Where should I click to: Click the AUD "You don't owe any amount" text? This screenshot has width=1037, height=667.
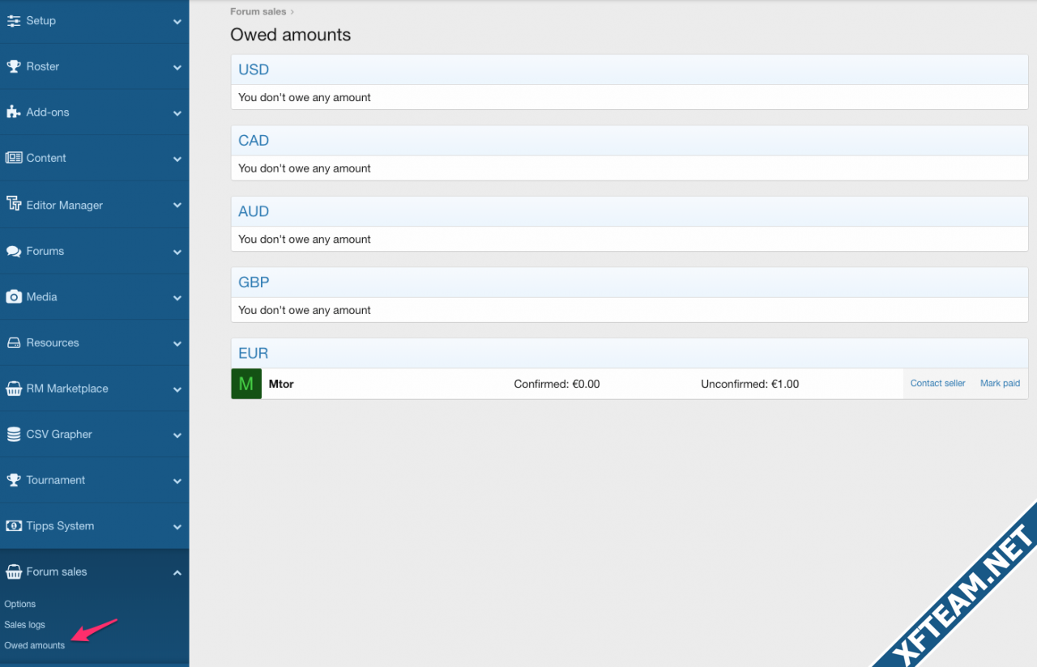click(x=305, y=240)
